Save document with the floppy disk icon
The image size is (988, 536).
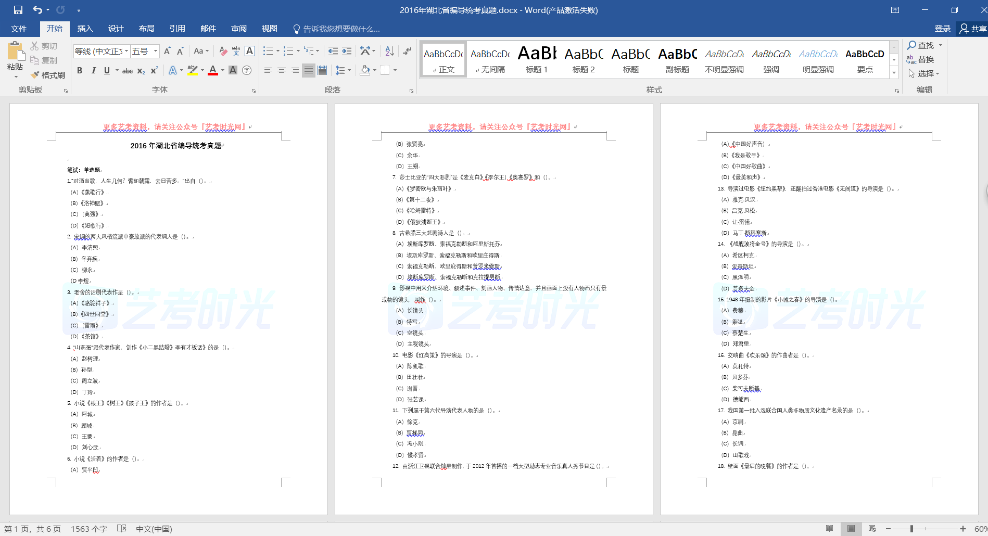pyautogui.click(x=18, y=10)
